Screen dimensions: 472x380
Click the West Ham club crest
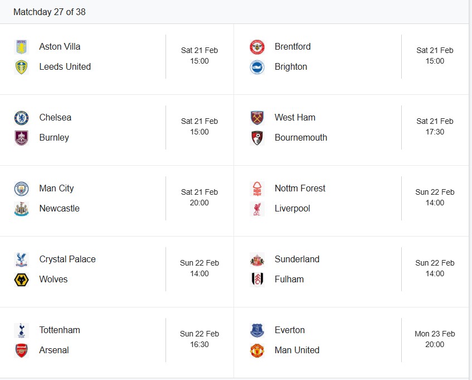pos(257,118)
